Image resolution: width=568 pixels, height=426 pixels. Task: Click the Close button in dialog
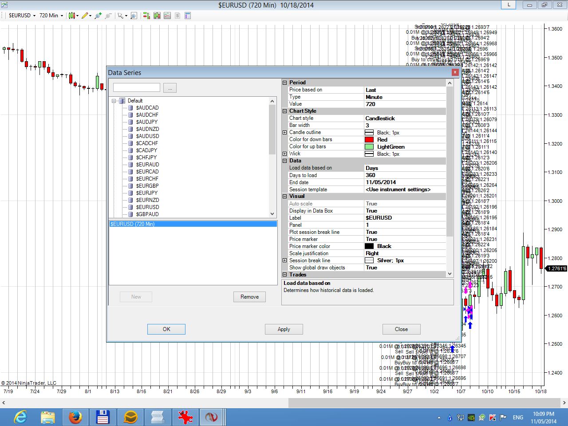[x=401, y=329]
